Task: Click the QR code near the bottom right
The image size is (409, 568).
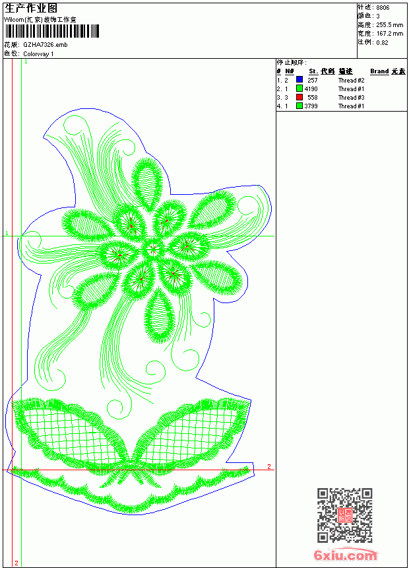Action: [344, 515]
